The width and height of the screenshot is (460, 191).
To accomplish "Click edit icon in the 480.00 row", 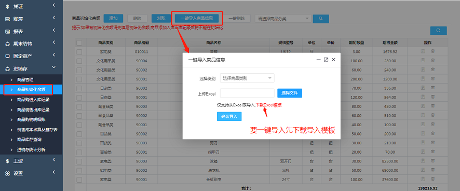I will [x=423, y=106].
